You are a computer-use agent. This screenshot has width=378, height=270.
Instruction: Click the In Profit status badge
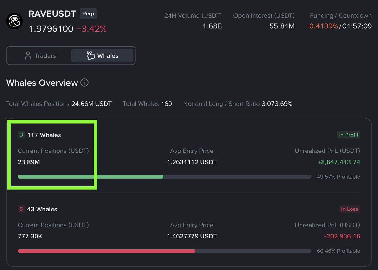click(x=349, y=135)
